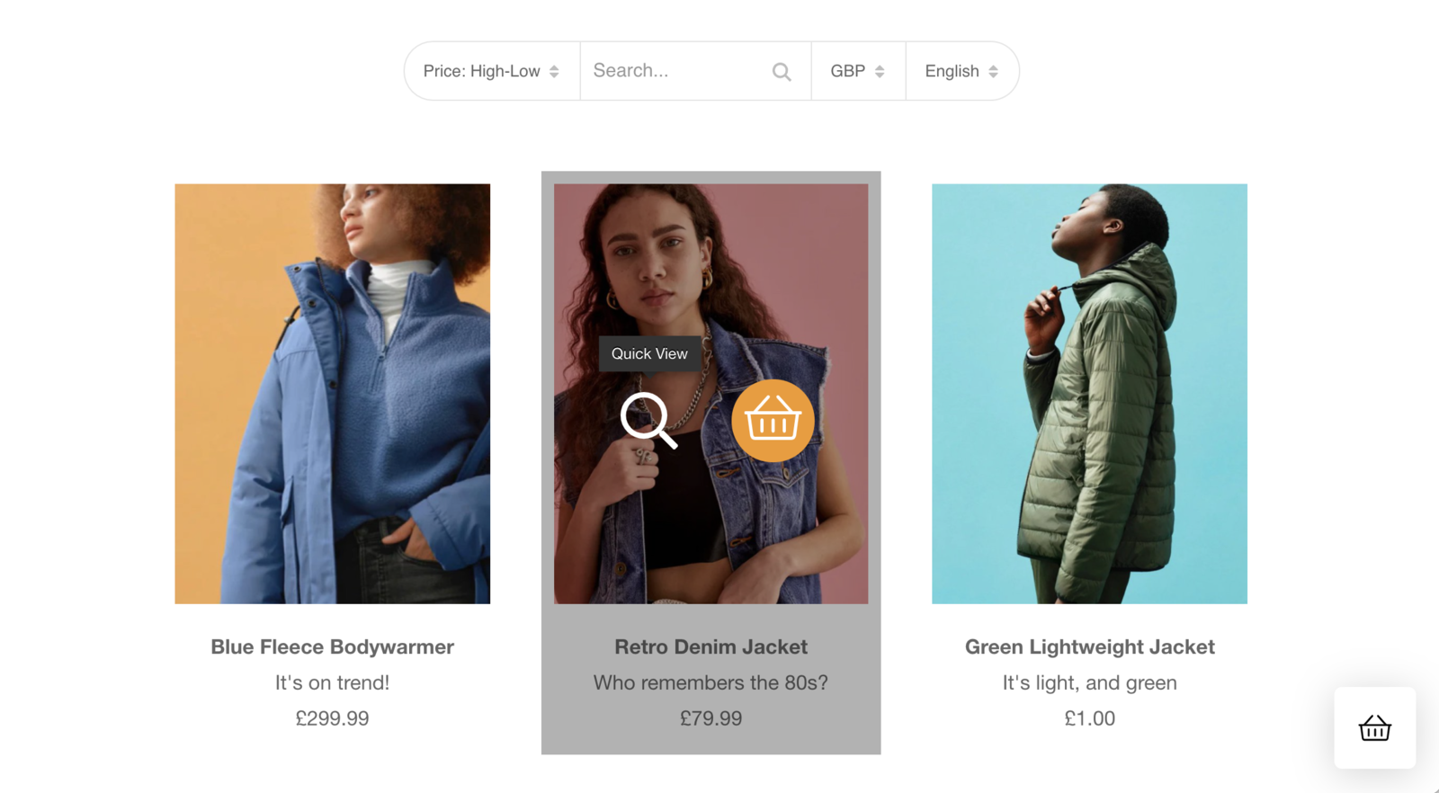1439x793 pixels.
Task: Open the Retro Denim Jacket title link
Action: pos(711,646)
